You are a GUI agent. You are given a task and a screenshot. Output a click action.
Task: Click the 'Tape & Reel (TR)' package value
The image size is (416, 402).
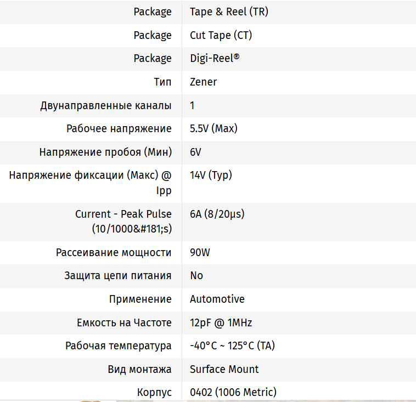tap(229, 12)
